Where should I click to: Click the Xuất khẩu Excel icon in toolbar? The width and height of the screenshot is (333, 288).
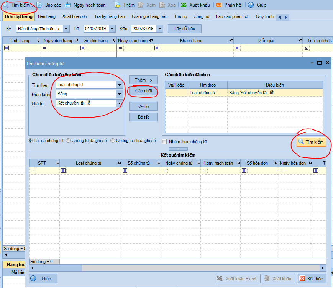pos(184,5)
